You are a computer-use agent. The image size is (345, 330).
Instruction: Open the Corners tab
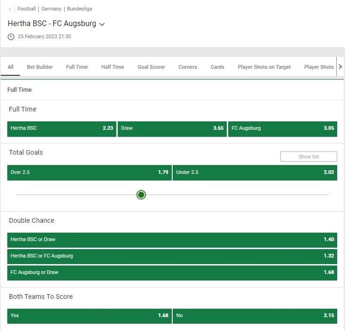click(188, 67)
